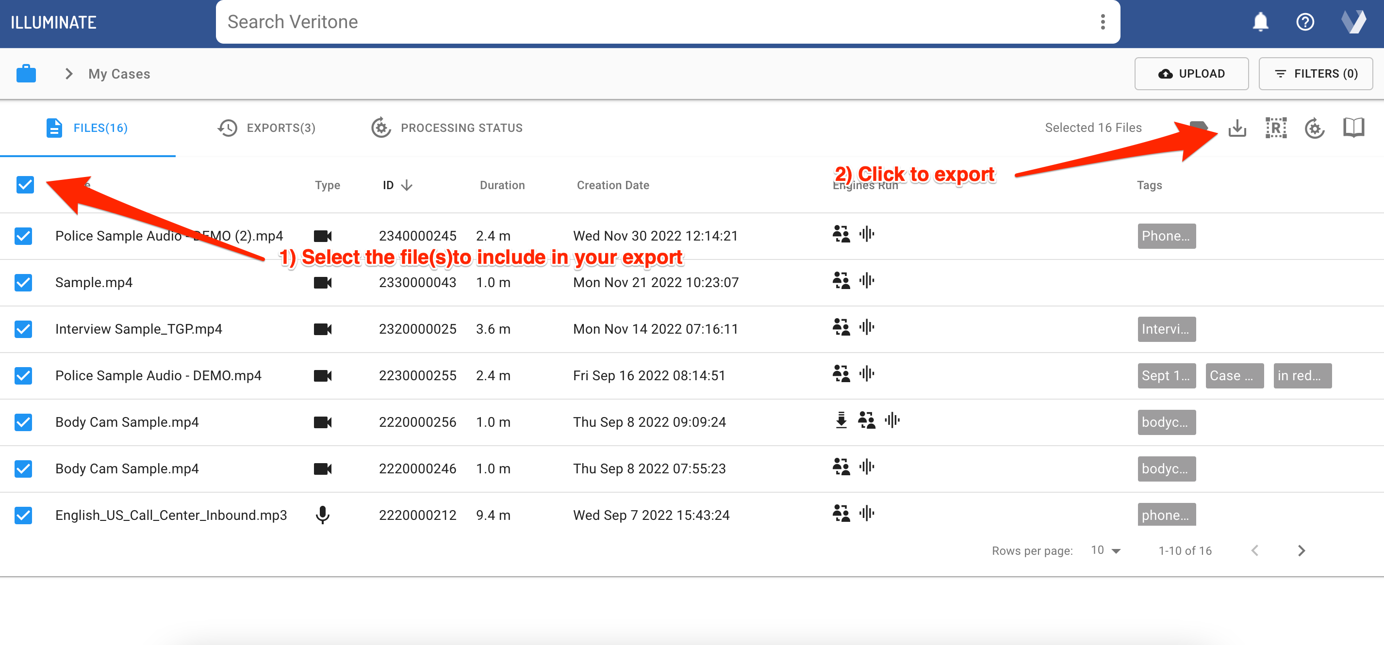Viewport: 1384px width, 645px height.
Task: Toggle the select-all files checkbox
Action: click(25, 185)
